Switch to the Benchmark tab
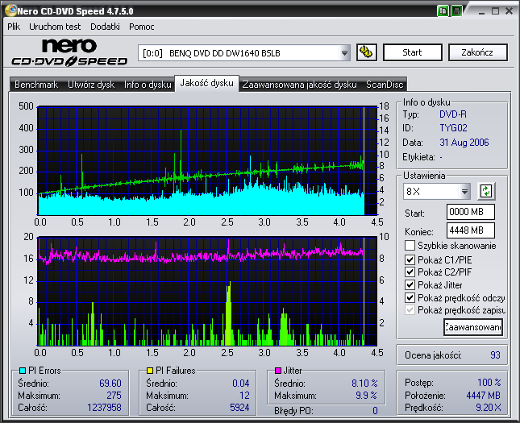This screenshot has width=520, height=423. 36,85
